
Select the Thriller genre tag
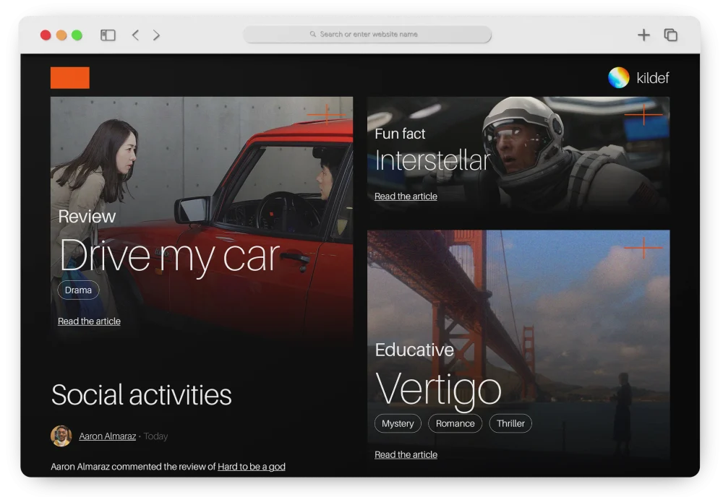[510, 424]
